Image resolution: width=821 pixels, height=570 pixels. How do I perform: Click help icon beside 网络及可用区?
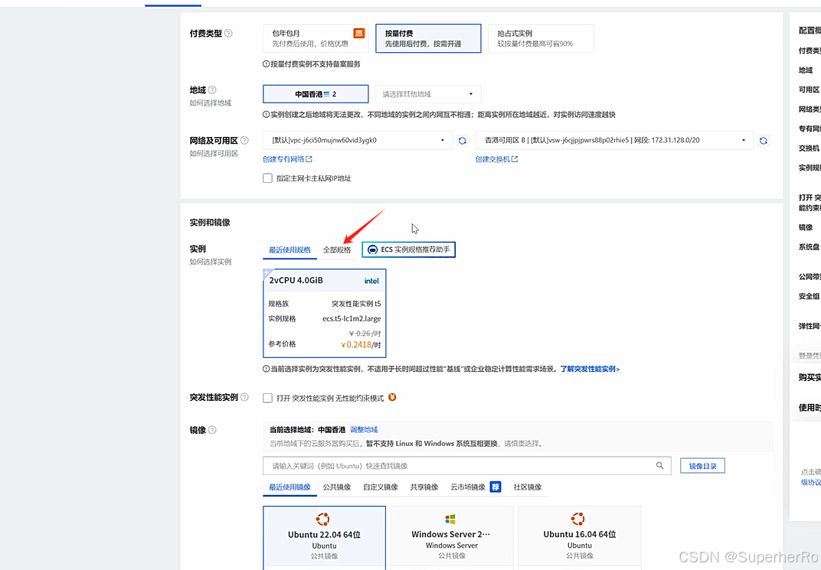(244, 140)
